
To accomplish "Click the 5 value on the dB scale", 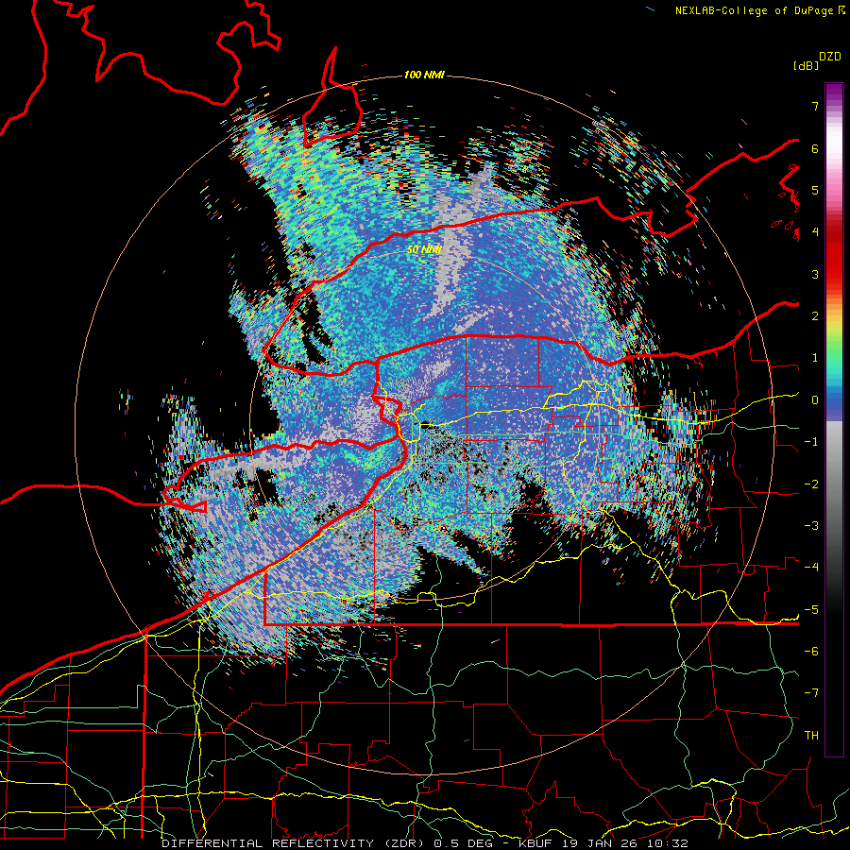I will tap(815, 190).
